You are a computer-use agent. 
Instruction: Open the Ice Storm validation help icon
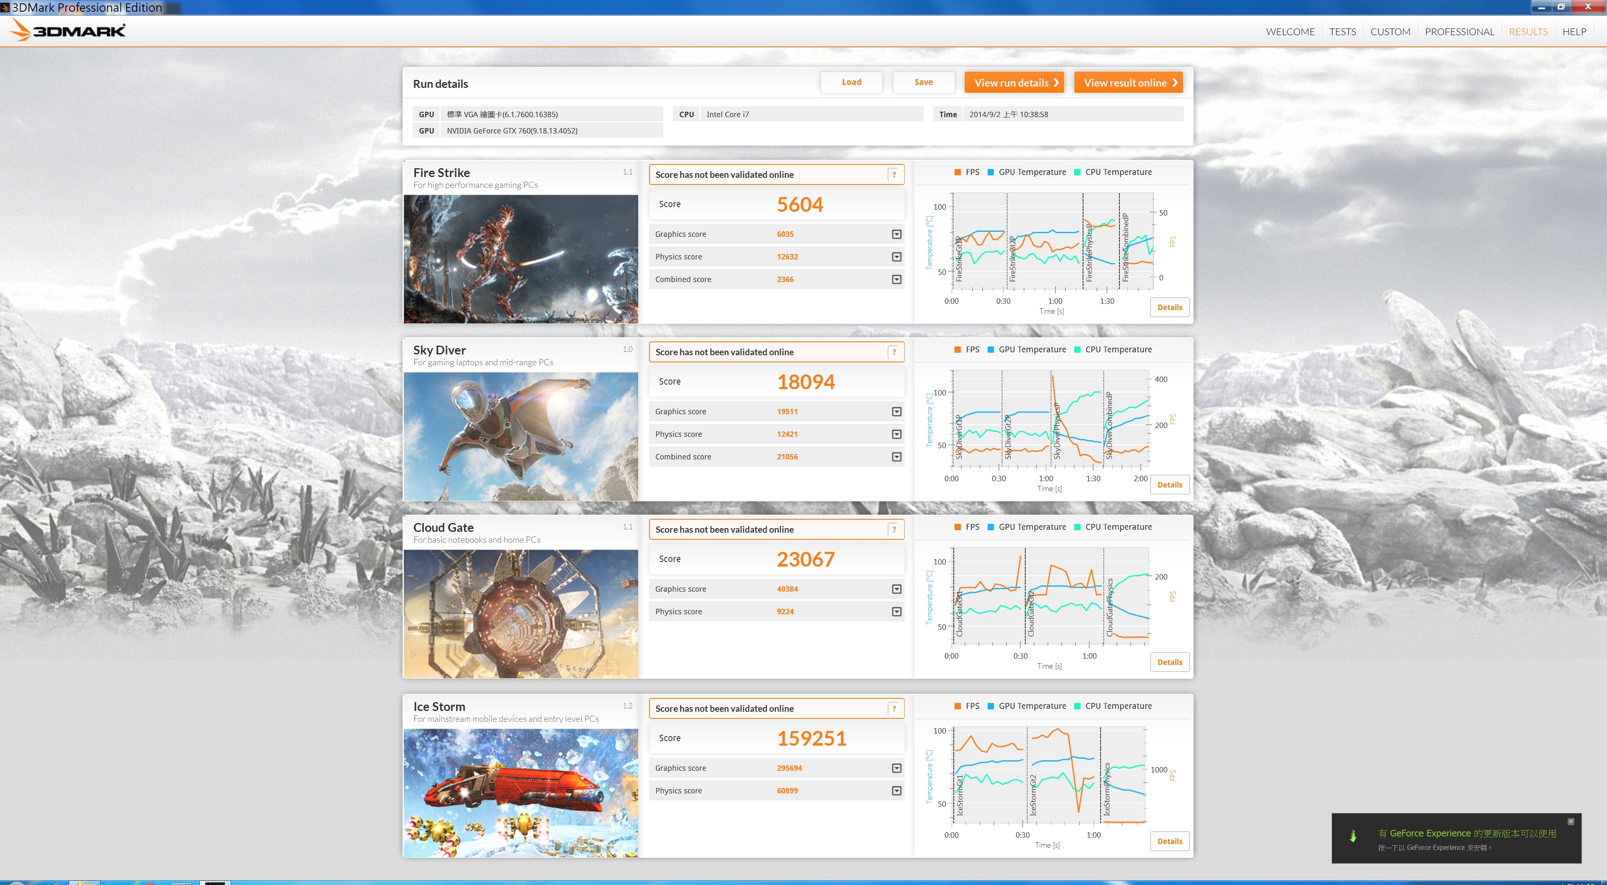point(894,708)
